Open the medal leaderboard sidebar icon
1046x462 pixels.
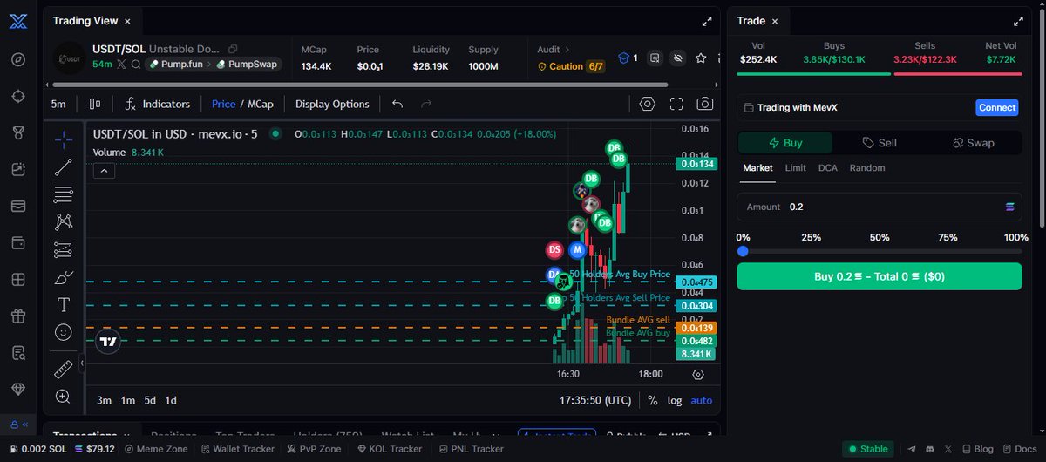click(19, 132)
